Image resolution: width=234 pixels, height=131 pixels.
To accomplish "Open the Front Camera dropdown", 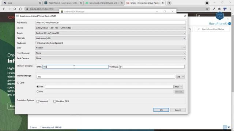I will [110, 53].
